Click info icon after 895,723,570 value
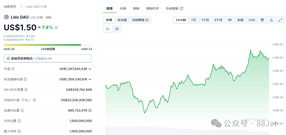The width and height of the screenshot is (286, 135). (x=90, y=110)
